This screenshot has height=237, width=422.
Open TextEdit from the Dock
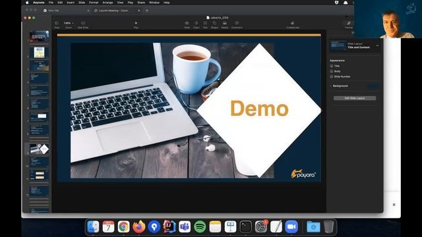[x=276, y=226]
